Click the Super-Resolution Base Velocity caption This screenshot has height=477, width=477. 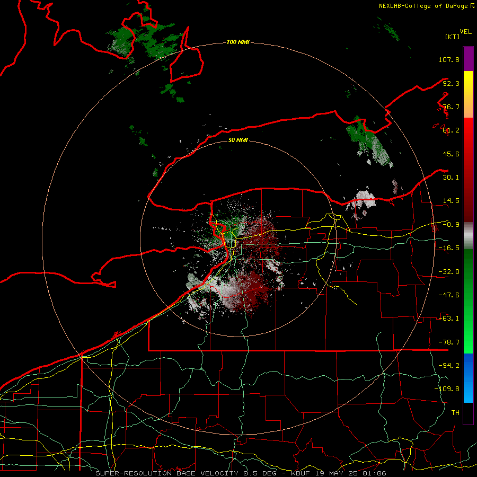[241, 473]
